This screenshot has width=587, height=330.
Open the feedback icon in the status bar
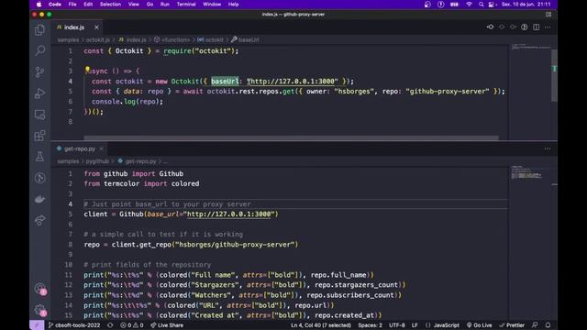coord(535,325)
